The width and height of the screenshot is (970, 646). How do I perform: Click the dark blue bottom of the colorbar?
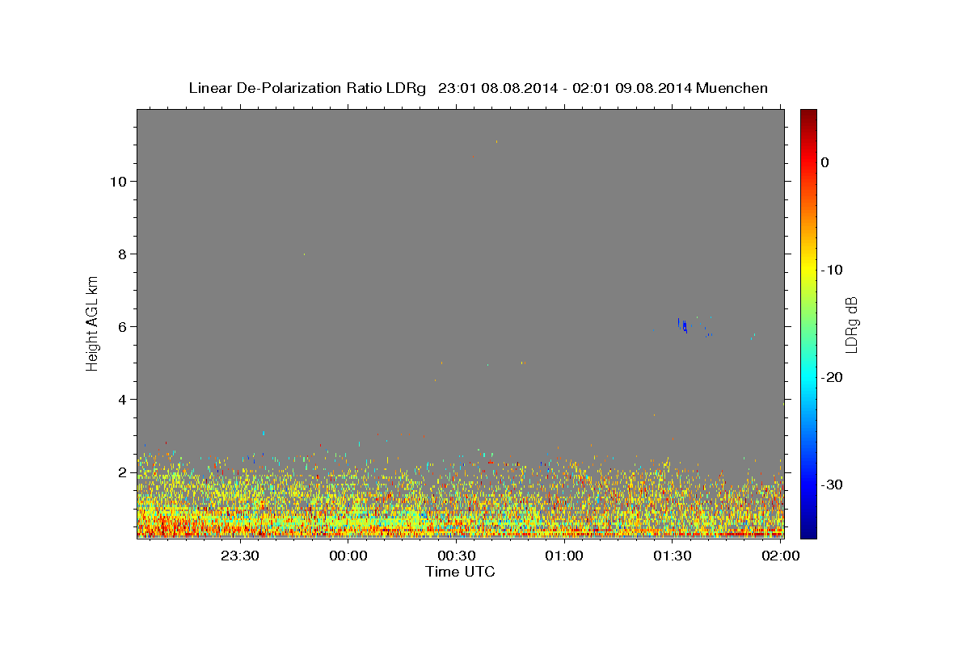tap(808, 531)
